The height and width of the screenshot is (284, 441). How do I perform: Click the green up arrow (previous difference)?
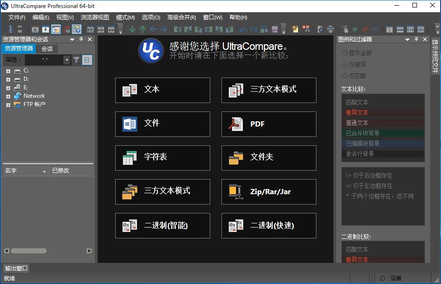pyautogui.click(x=143, y=29)
